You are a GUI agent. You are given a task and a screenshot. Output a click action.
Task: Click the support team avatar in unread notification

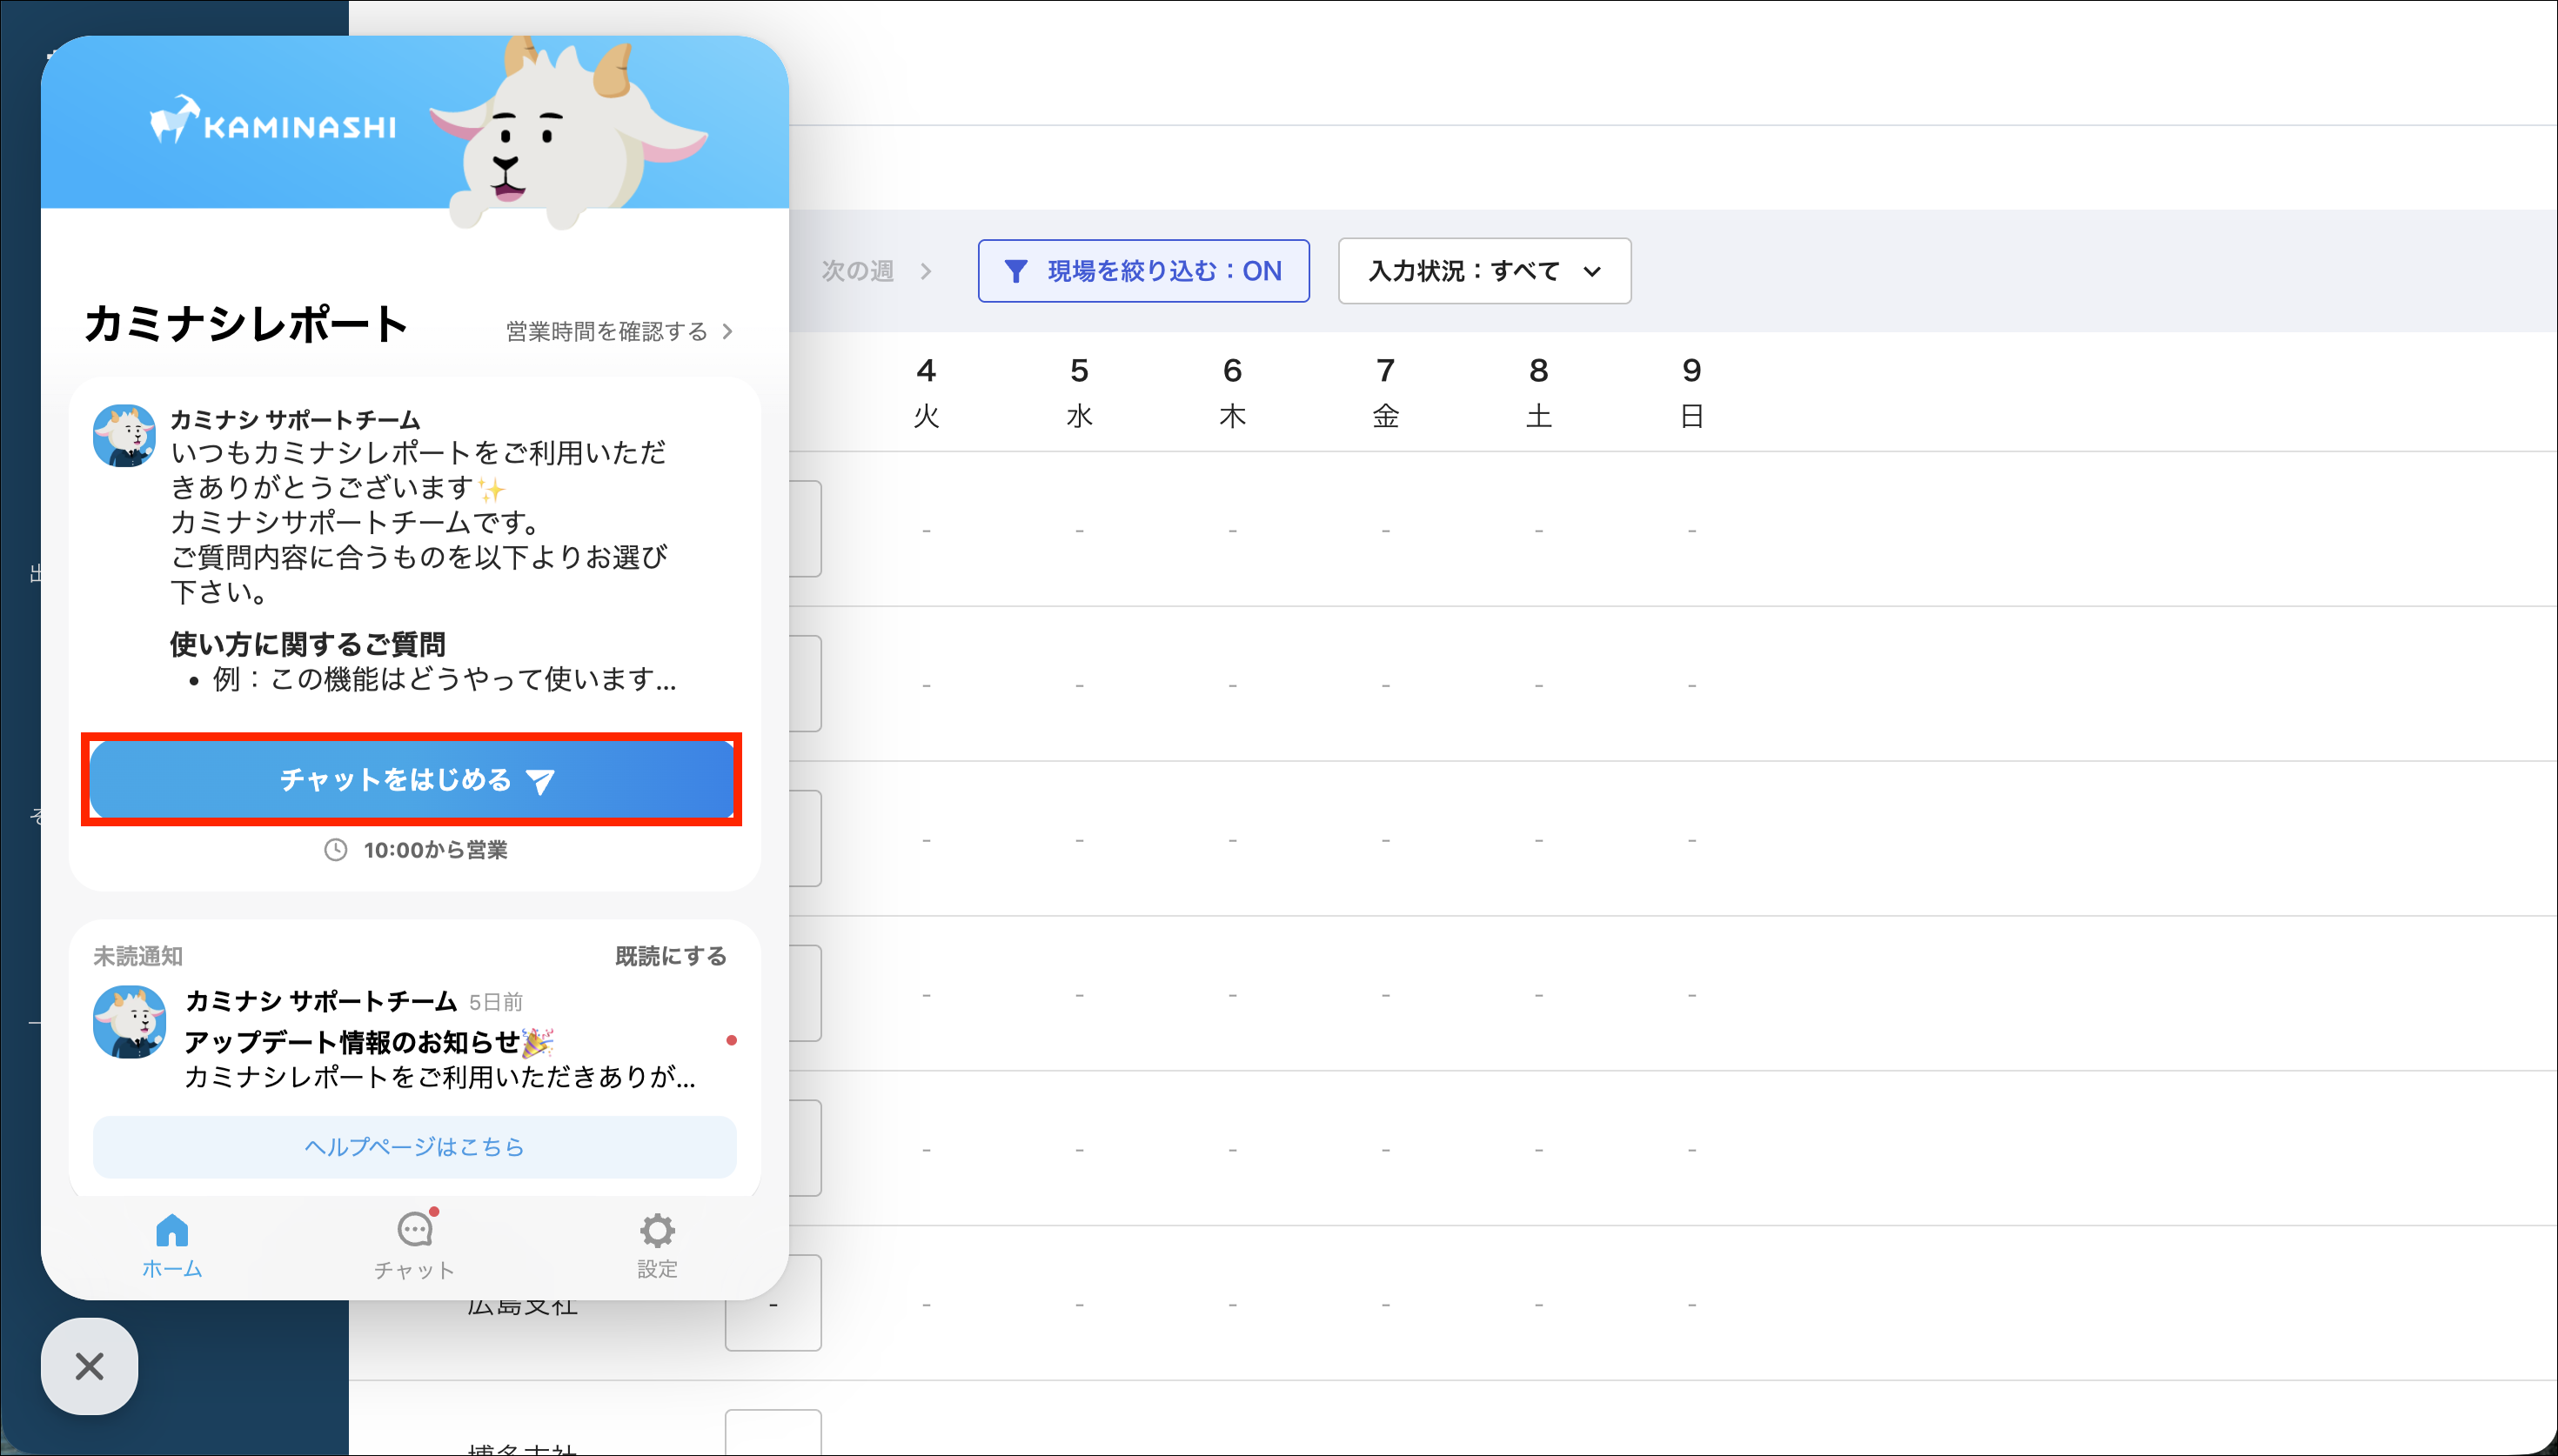pyautogui.click(x=129, y=1022)
